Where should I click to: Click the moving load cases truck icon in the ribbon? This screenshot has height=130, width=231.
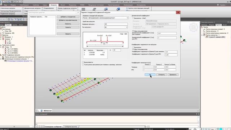[118, 9]
